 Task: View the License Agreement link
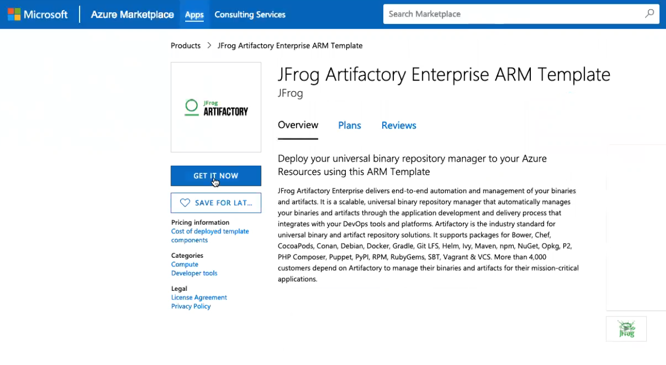pyautogui.click(x=199, y=297)
